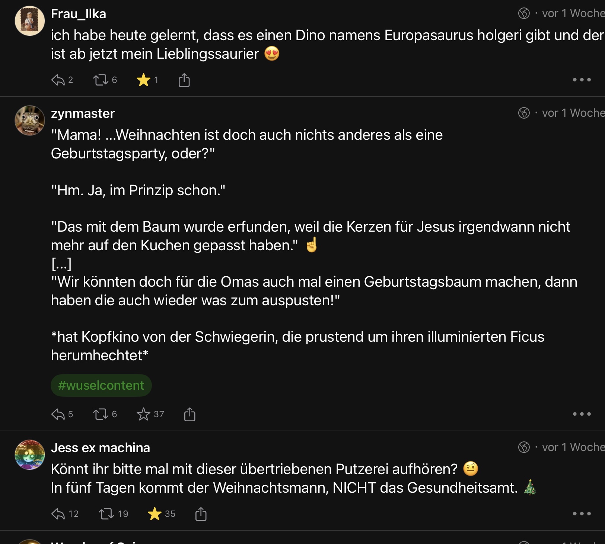Favorite zynmaster's post with 37 stars
The width and height of the screenshot is (605, 544).
(143, 414)
